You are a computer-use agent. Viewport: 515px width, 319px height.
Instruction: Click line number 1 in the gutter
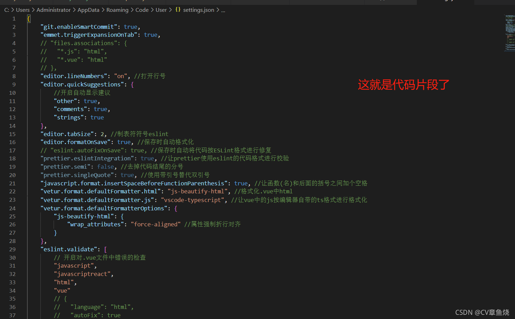[x=14, y=18]
